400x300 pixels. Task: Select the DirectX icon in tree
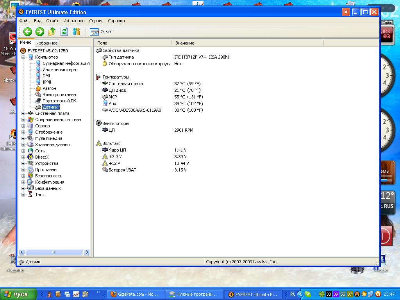(x=30, y=157)
